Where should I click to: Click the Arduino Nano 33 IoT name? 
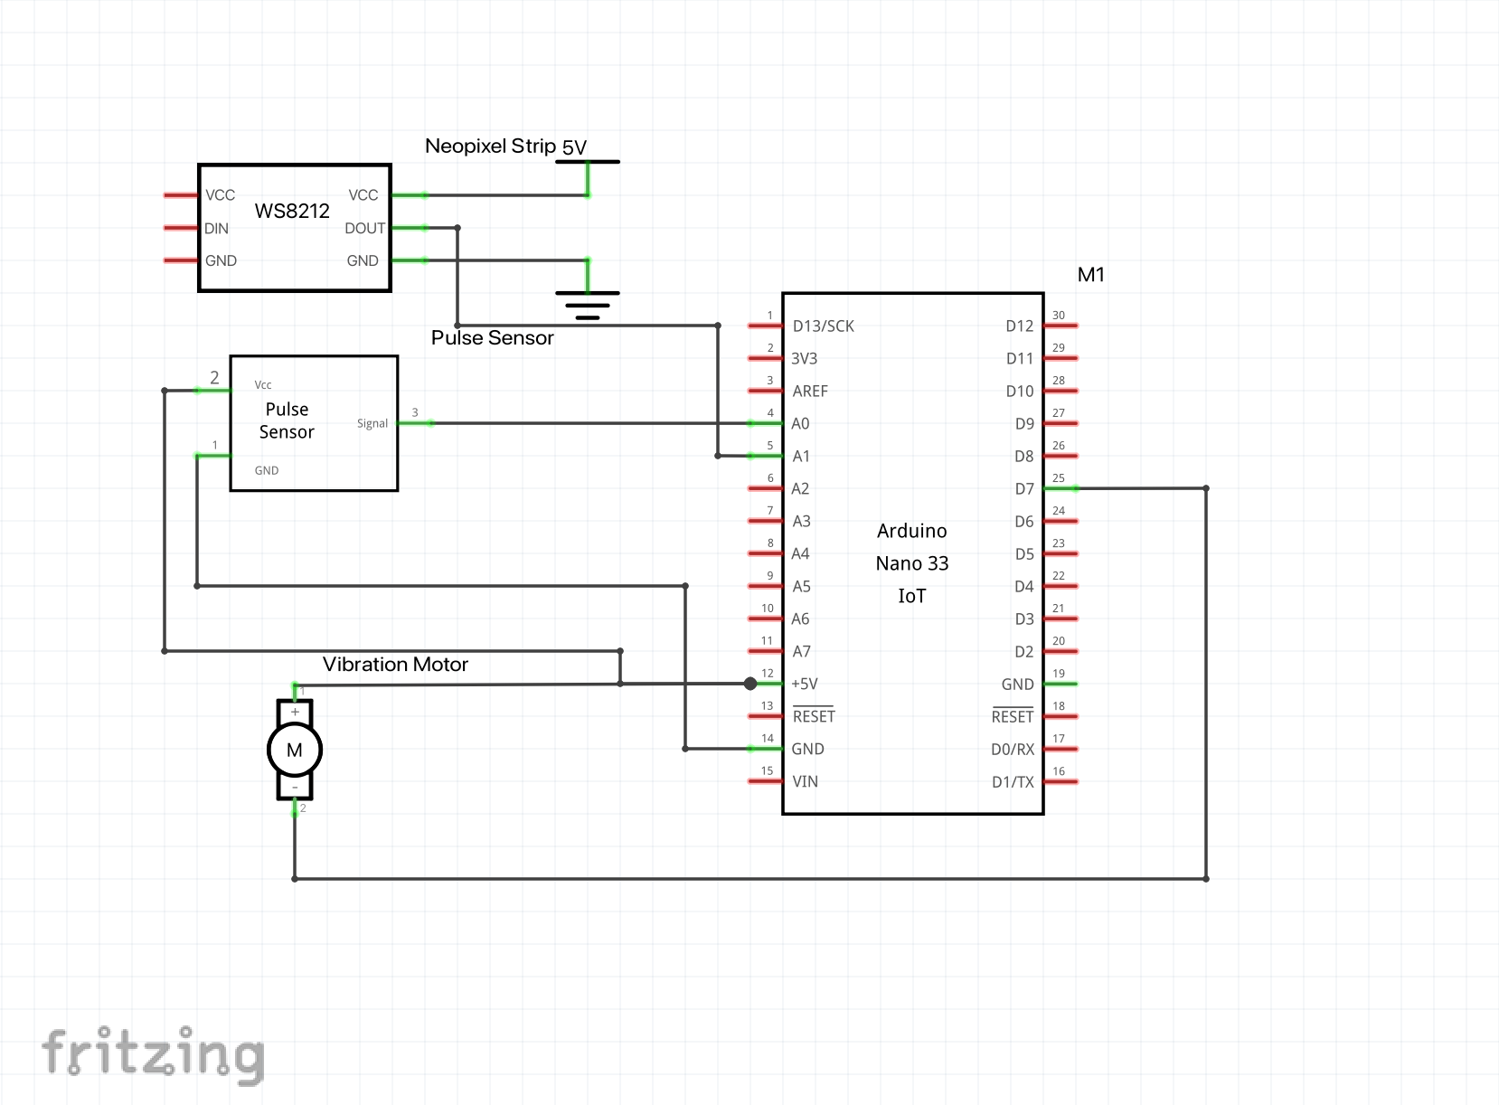pos(912,562)
